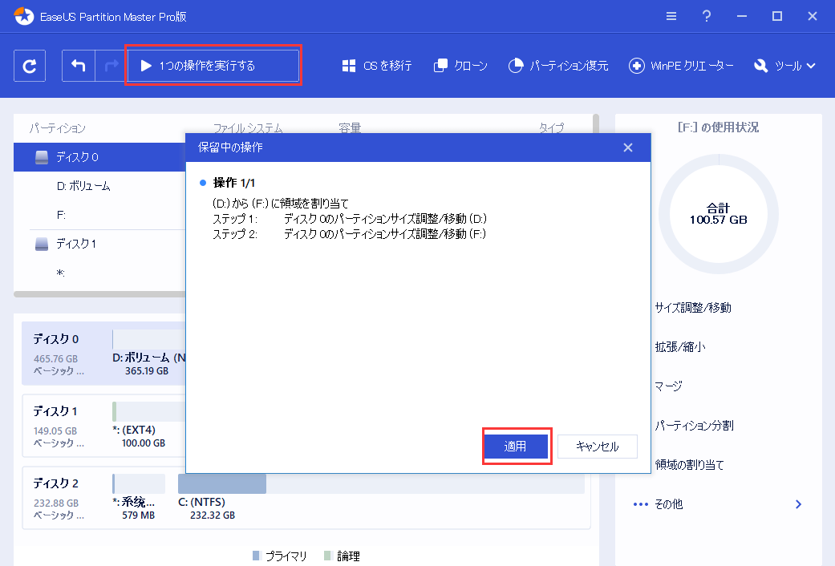The image size is (835, 566).
Task: Click the 適用 button to apply operations
Action: point(517,447)
